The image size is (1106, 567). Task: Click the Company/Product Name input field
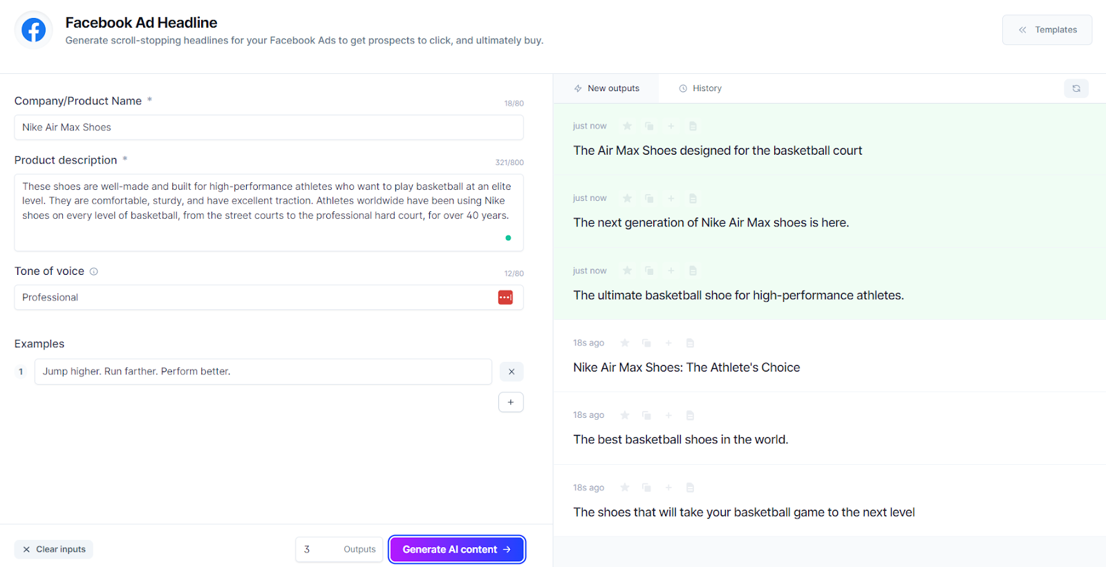pyautogui.click(x=269, y=127)
